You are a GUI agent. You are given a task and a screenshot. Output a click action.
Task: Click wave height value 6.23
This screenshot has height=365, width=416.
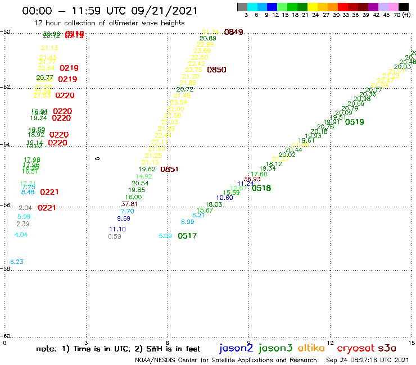coord(17,262)
